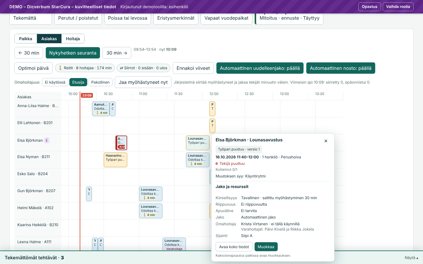Switch to the Paikka view tab
The height and width of the screenshot is (264, 423).
[26, 39]
